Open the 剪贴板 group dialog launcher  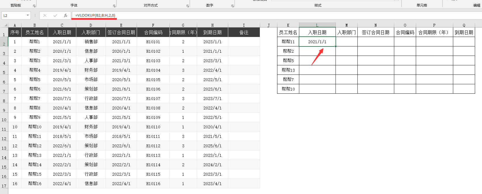tap(34, 6)
